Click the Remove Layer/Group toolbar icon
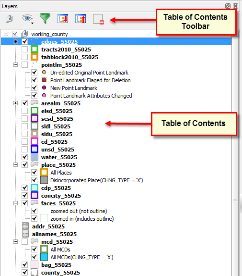The height and width of the screenshot is (276, 242). point(98,19)
